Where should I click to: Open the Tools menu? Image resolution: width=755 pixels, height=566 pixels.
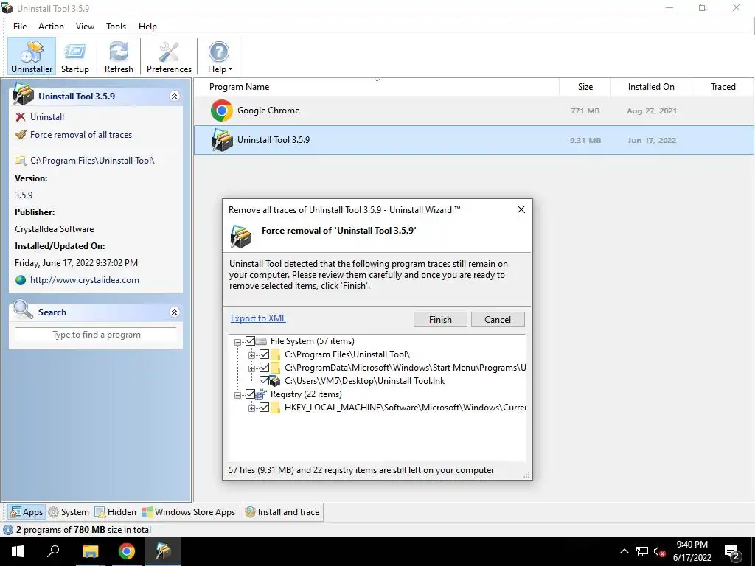coord(116,27)
